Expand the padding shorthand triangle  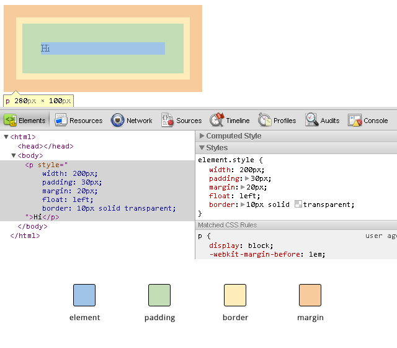point(247,178)
